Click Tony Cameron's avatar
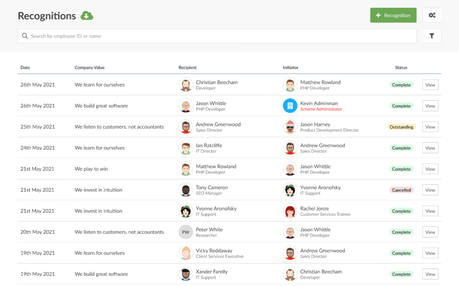Image resolution: width=459 pixels, height=286 pixels. click(x=186, y=190)
